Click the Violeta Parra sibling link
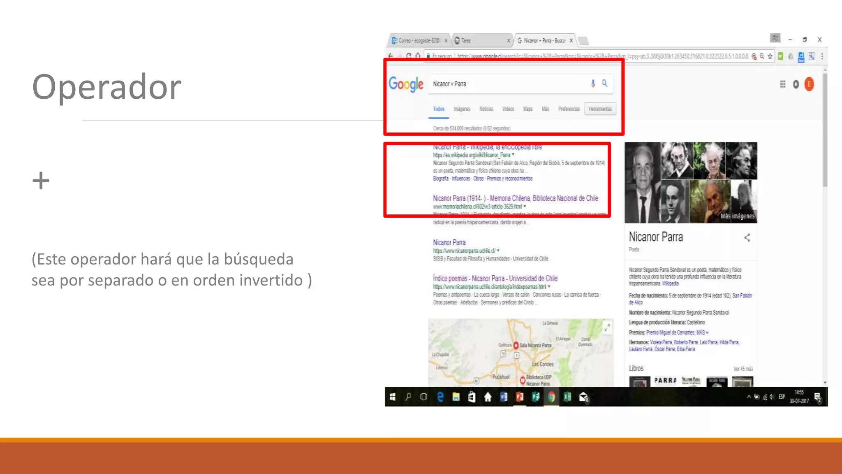This screenshot has height=474, width=842. (x=661, y=342)
